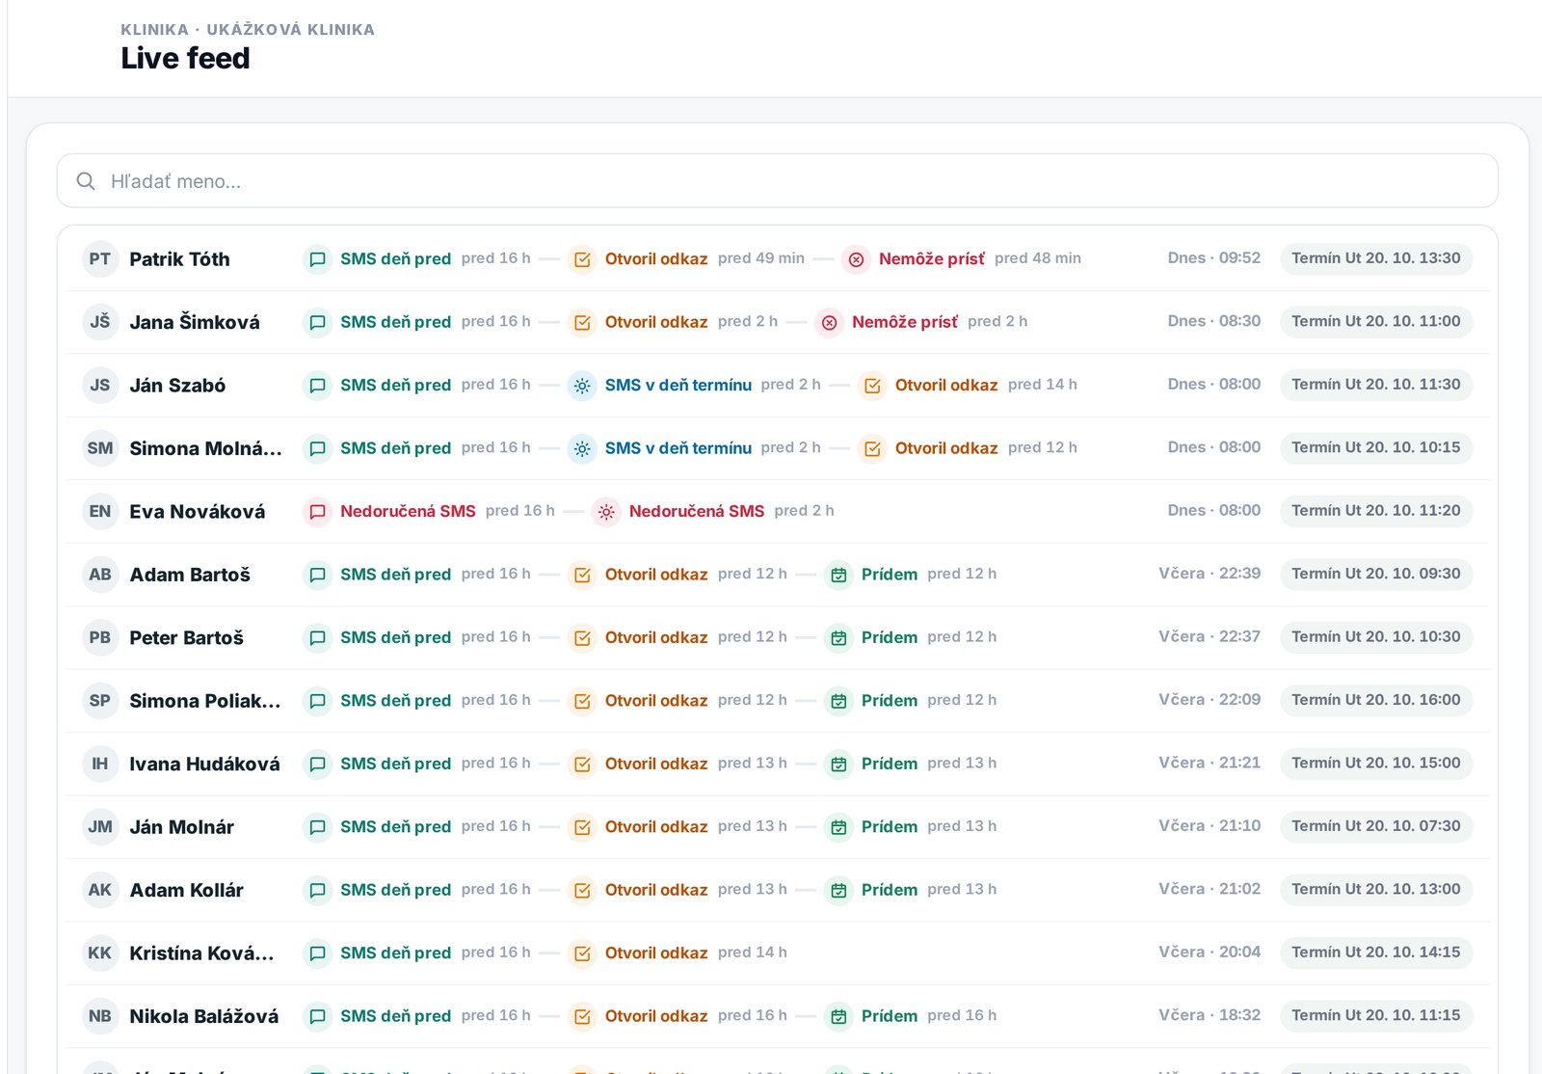Click the "Termín Ut 20. 10. 16:00" badge
The height and width of the screenshot is (1074, 1542).
pos(1376,700)
